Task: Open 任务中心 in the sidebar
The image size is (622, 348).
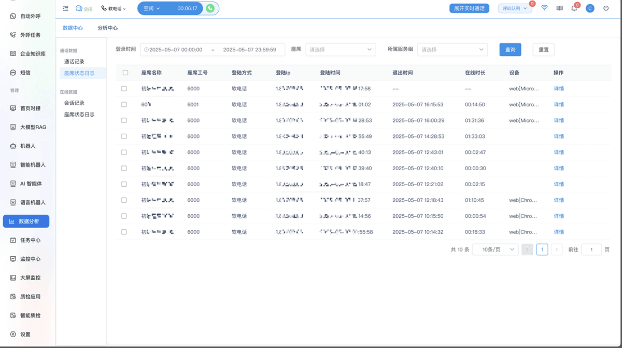Action: [x=26, y=240]
